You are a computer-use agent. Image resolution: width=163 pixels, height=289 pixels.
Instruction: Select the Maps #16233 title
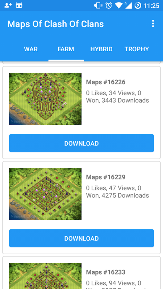(x=106, y=272)
